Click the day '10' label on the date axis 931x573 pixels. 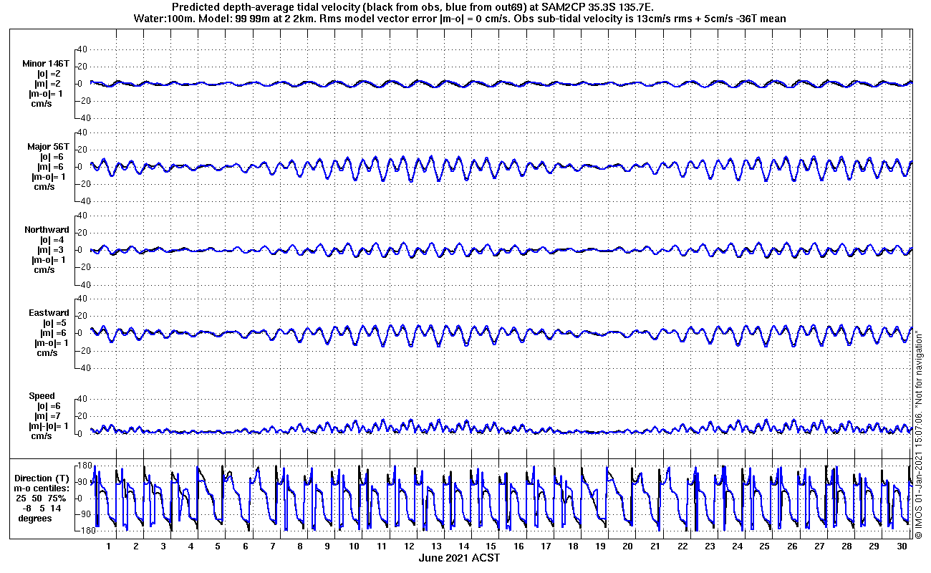click(354, 546)
